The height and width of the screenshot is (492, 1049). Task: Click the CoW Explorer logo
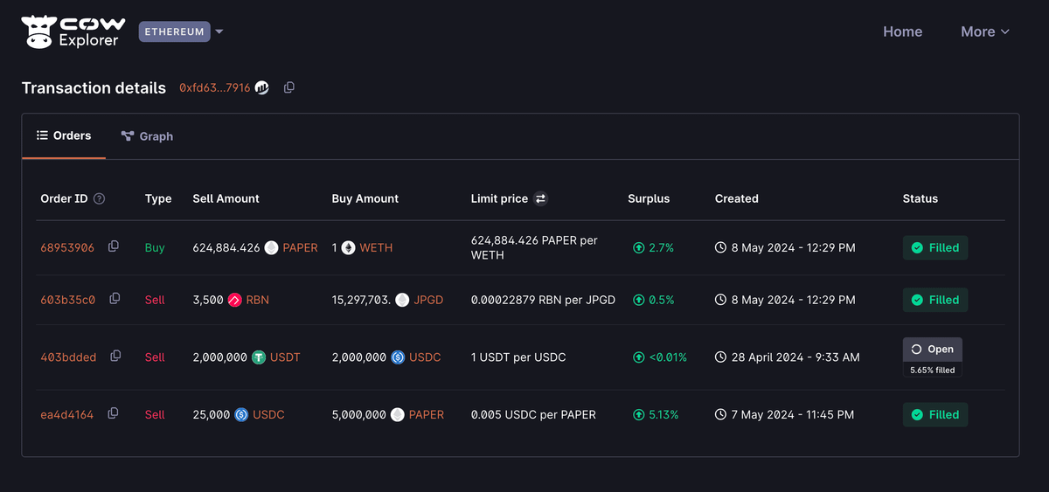click(x=73, y=31)
